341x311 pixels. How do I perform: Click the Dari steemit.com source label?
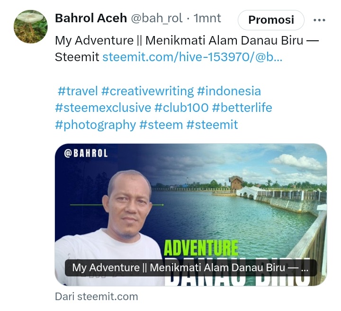(x=96, y=297)
